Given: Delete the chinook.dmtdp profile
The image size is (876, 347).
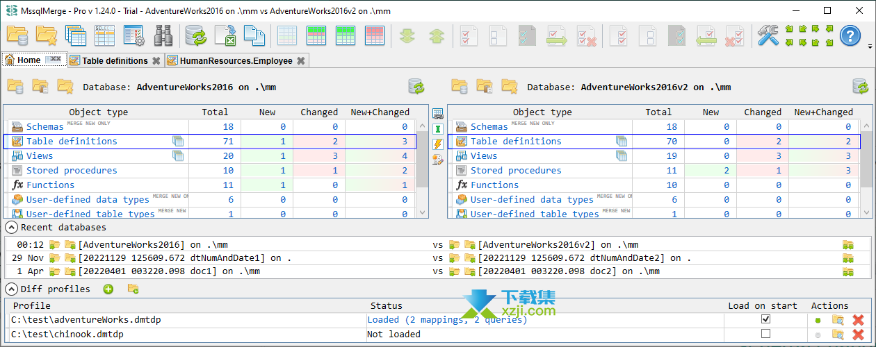Looking at the screenshot, I should coord(859,335).
